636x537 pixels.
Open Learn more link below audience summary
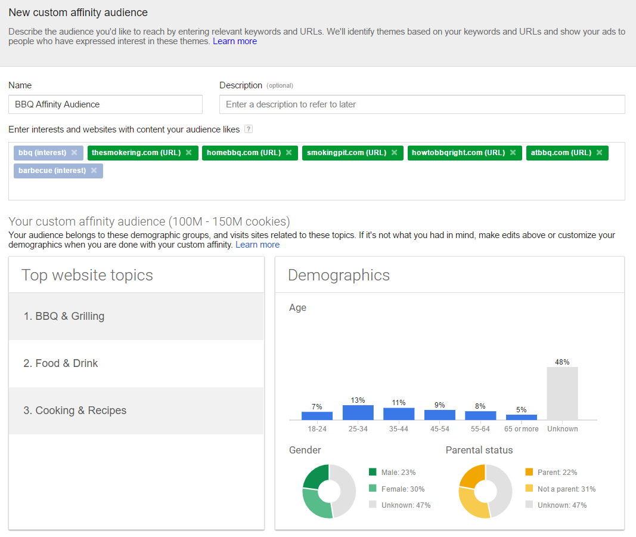(x=257, y=245)
